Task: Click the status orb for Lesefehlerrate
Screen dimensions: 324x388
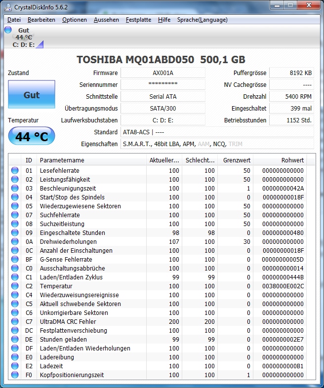Action: click(x=15, y=170)
